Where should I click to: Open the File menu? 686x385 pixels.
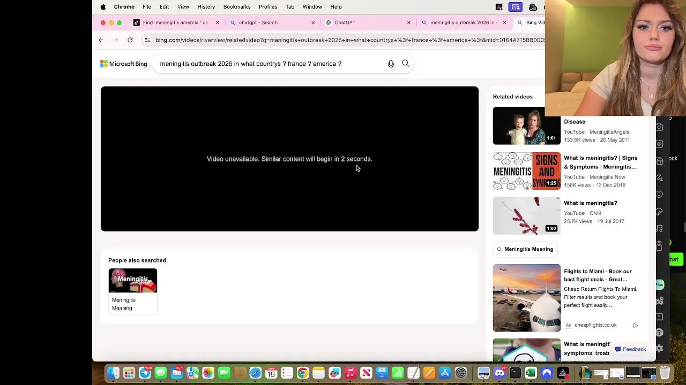[146, 7]
